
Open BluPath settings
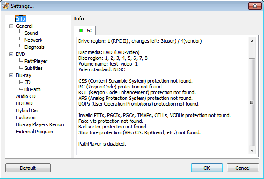[32, 89]
